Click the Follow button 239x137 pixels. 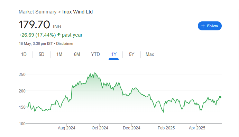[210, 26]
